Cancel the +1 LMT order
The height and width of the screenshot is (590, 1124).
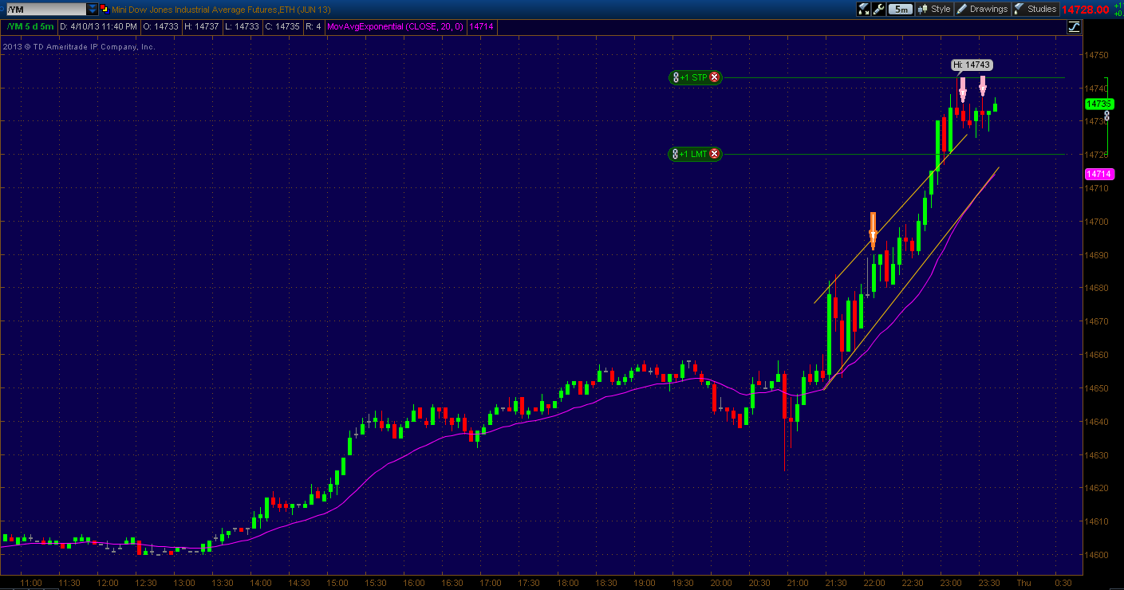pos(715,154)
